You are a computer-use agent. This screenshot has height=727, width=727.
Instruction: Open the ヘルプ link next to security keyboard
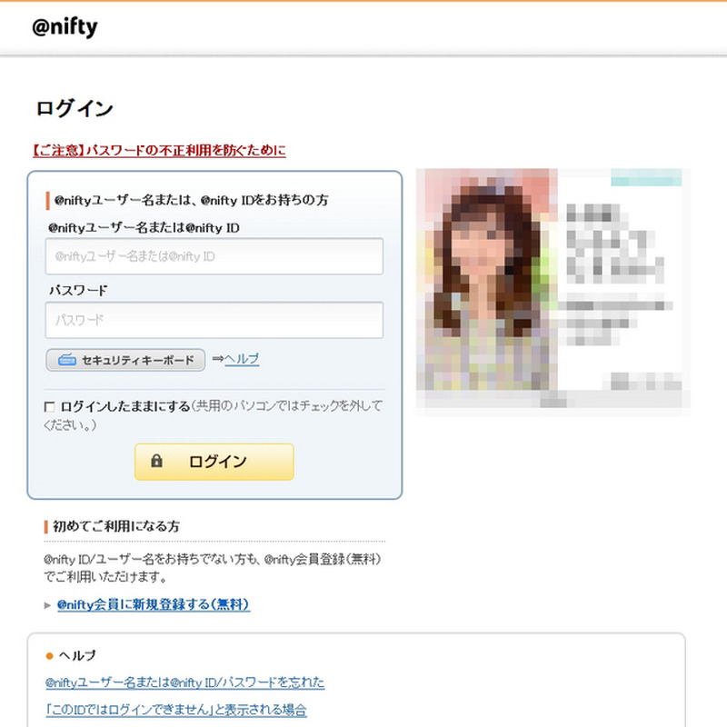pos(242,359)
